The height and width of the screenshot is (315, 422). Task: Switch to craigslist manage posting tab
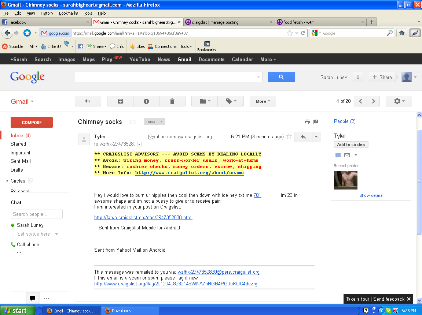click(229, 22)
